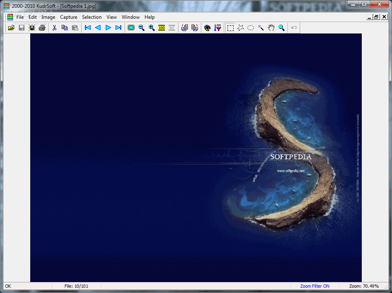The height and width of the screenshot is (293, 392).
Task: Cut the selection with the scissors icon
Action: [x=54, y=28]
